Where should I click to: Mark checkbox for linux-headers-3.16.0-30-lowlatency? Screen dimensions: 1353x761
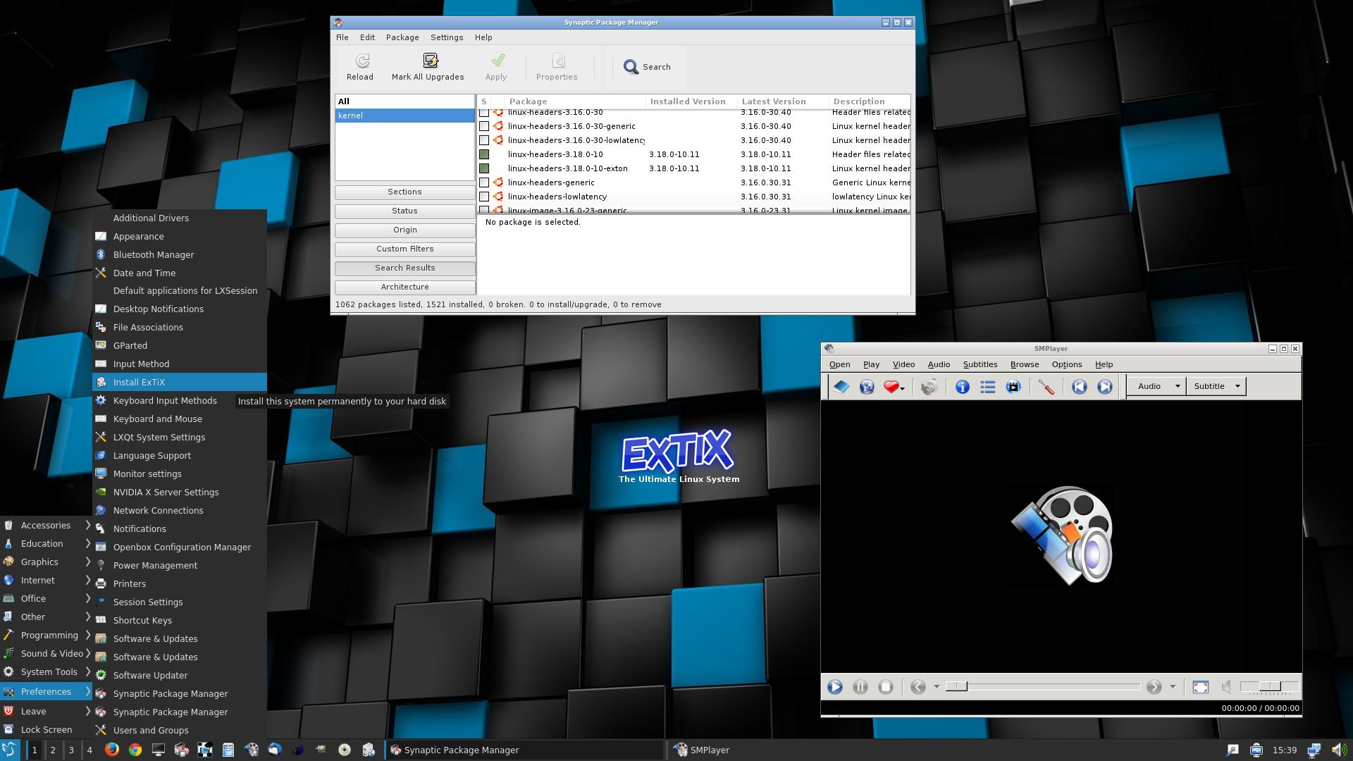pyautogui.click(x=484, y=140)
